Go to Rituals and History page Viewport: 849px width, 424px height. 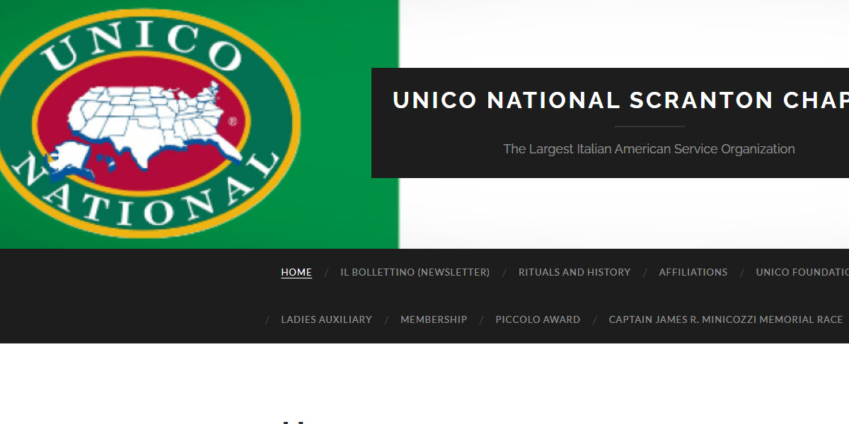tap(574, 272)
